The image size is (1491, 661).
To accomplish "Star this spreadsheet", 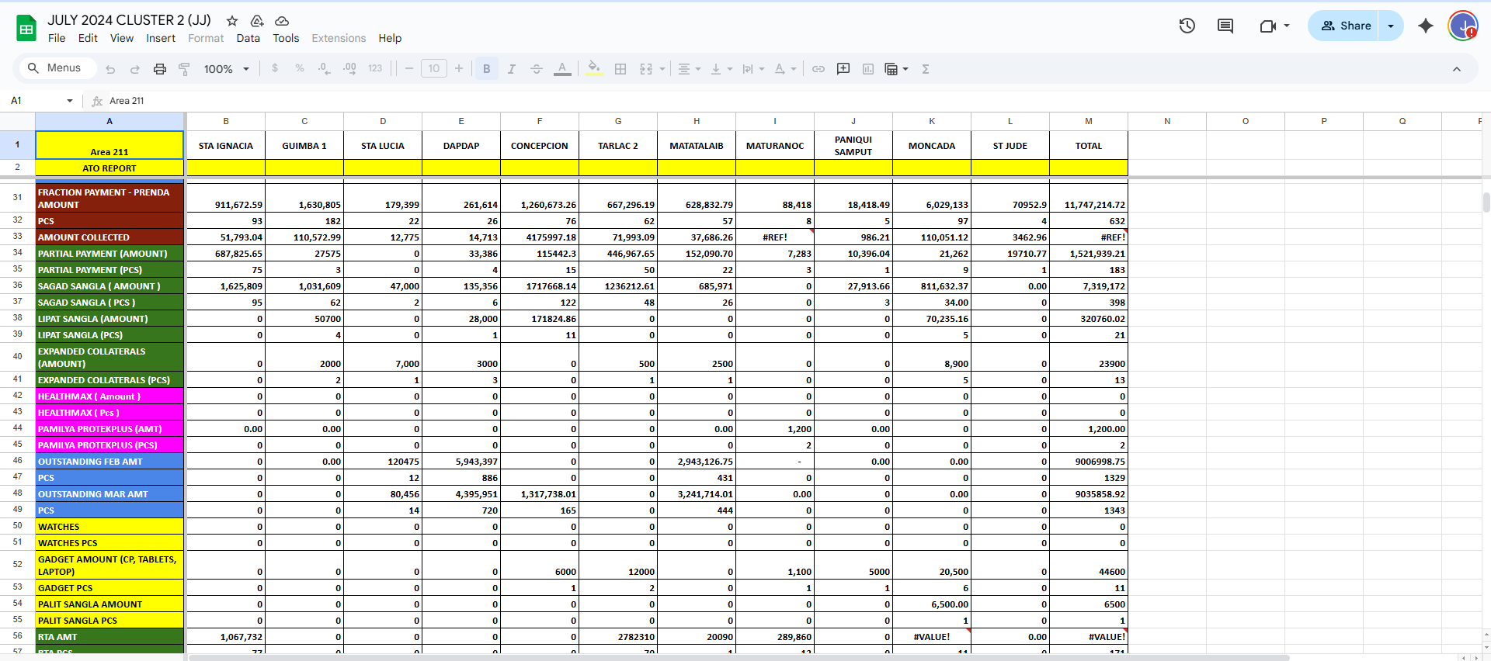I will click(231, 21).
